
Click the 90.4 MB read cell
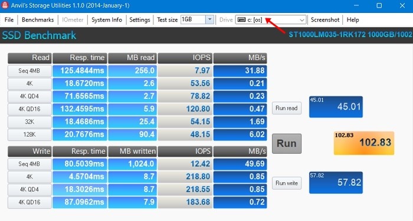133,134
